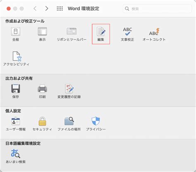Open 変更履歴の記録 track changes settings
Viewport: 196px width, 172px height.
coord(69,91)
